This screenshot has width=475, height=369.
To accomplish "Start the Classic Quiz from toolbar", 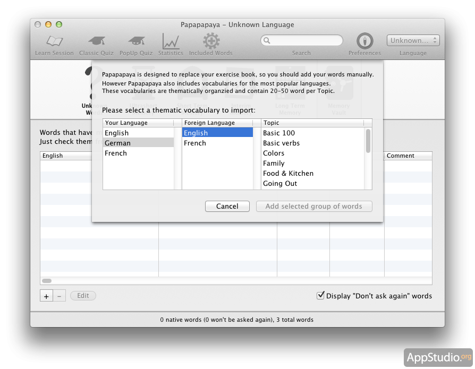I will coord(96,41).
